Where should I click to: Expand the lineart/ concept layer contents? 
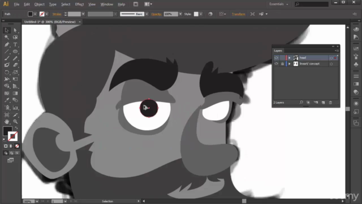click(x=289, y=64)
